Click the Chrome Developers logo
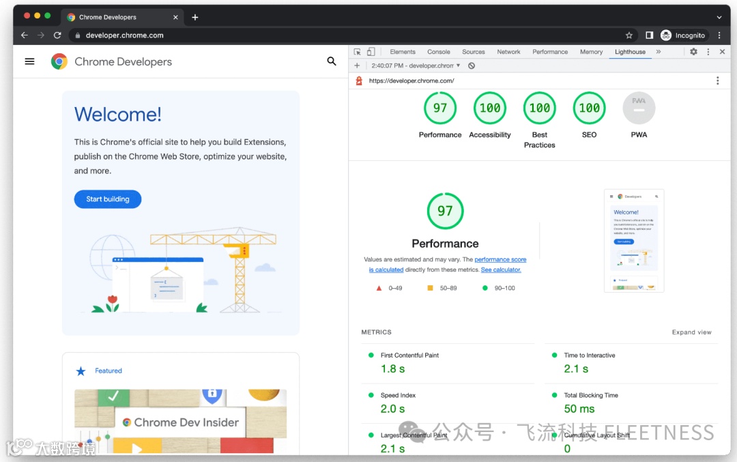Screen dimensions: 737x462 pos(111,61)
